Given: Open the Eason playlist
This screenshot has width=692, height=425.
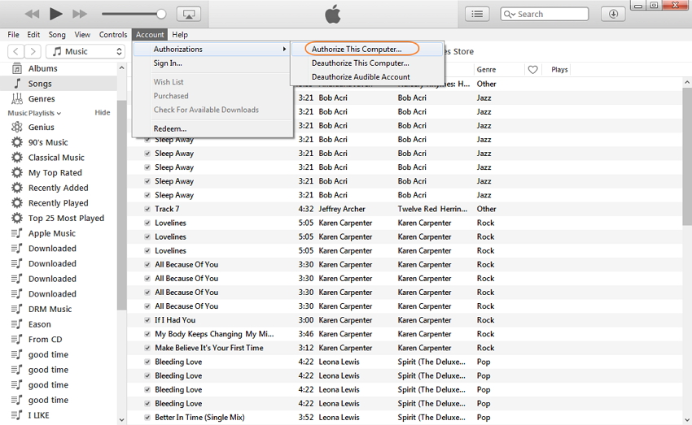Looking at the screenshot, I should pyautogui.click(x=39, y=324).
